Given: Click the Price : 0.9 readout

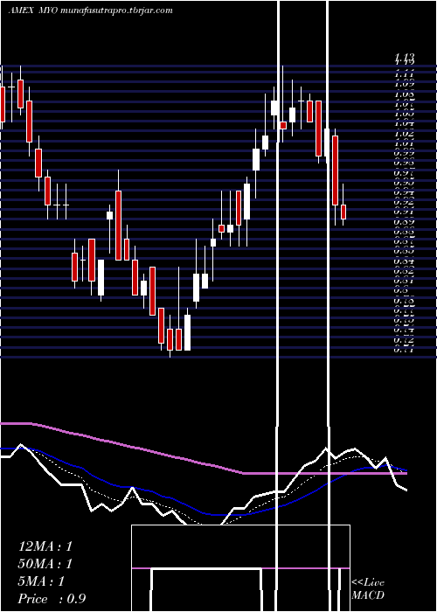Looking at the screenshot, I should coord(52,599).
